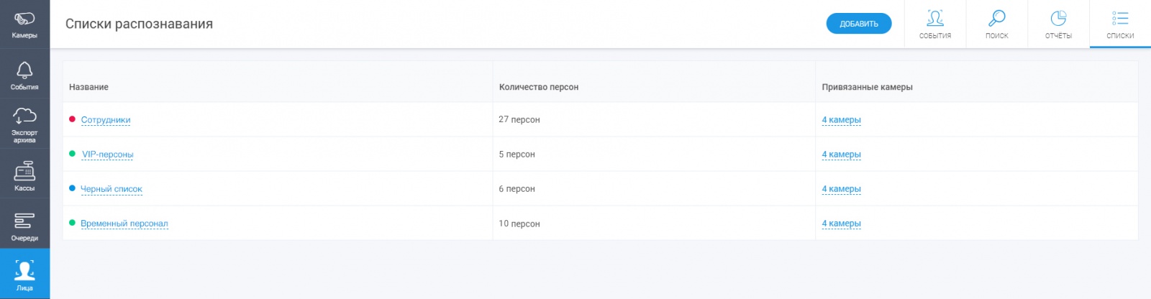
Task: Open face События tab at top
Action: point(934,24)
